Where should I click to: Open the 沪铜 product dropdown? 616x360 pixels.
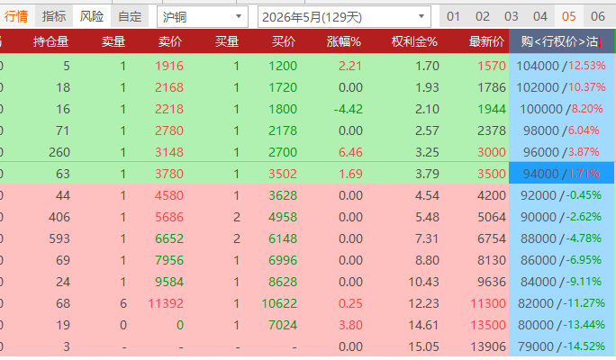202,16
